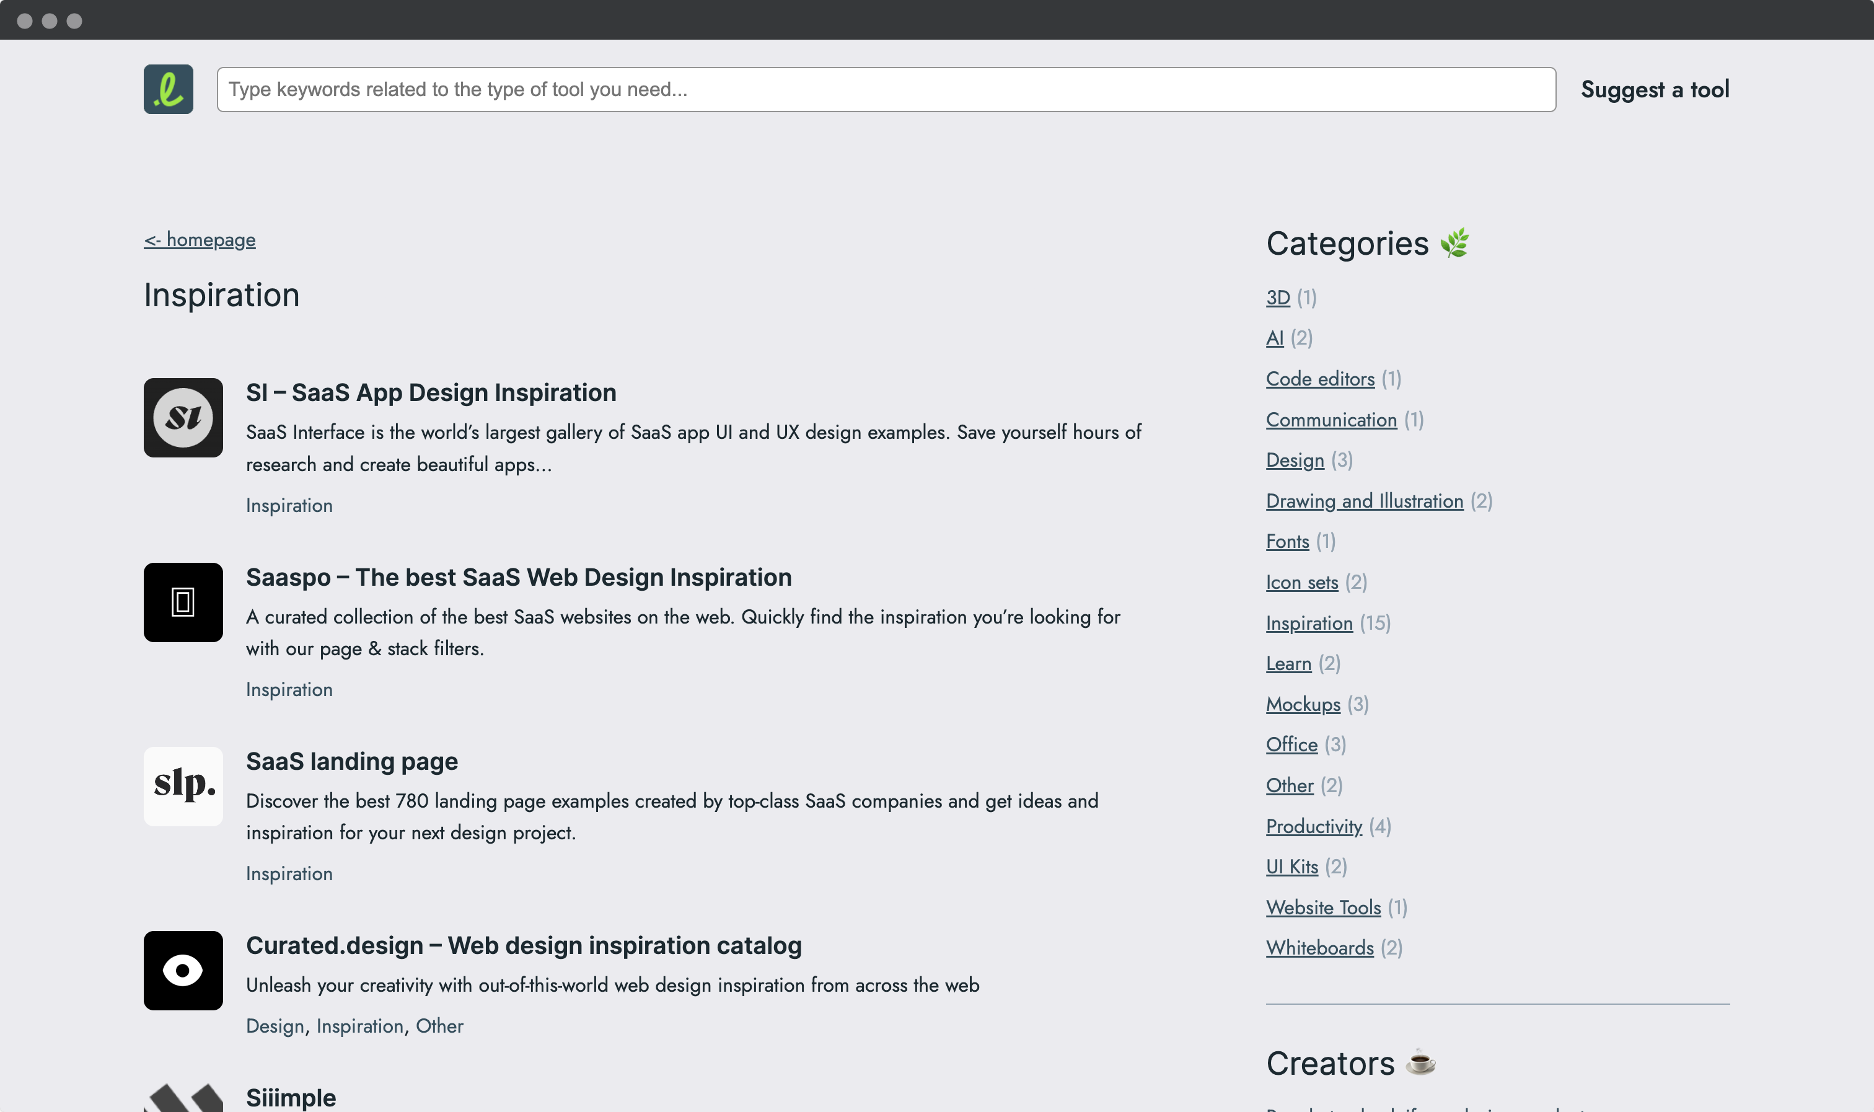Screen dimensions: 1874x1112
Task: Open the Website Tools category
Action: [x=1322, y=907]
